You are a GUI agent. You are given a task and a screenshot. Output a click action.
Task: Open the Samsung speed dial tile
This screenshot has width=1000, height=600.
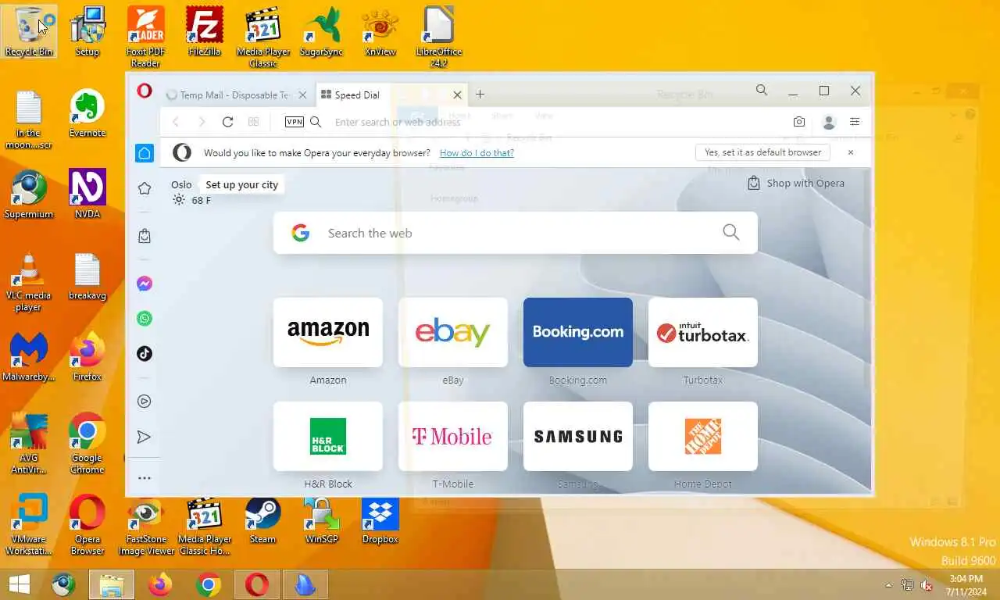coord(578,436)
